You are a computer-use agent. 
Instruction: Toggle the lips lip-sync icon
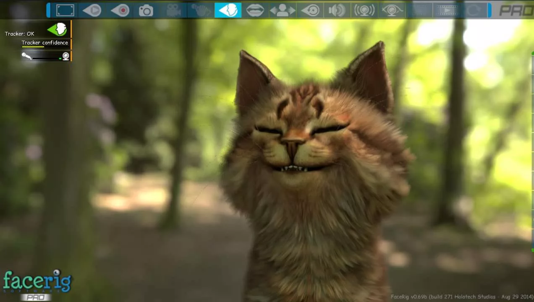[x=255, y=10]
